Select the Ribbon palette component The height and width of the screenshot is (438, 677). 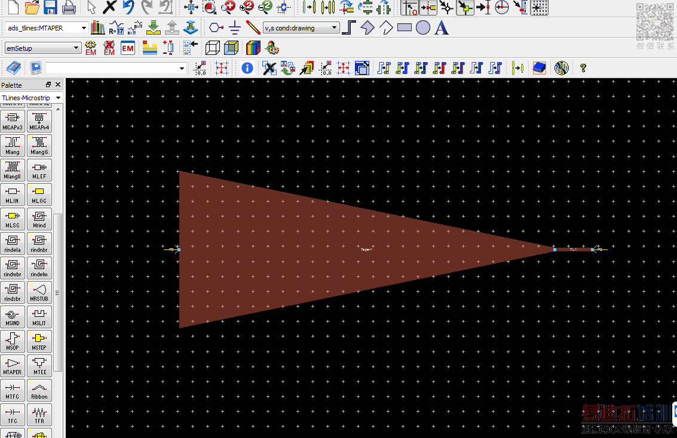pos(39,390)
